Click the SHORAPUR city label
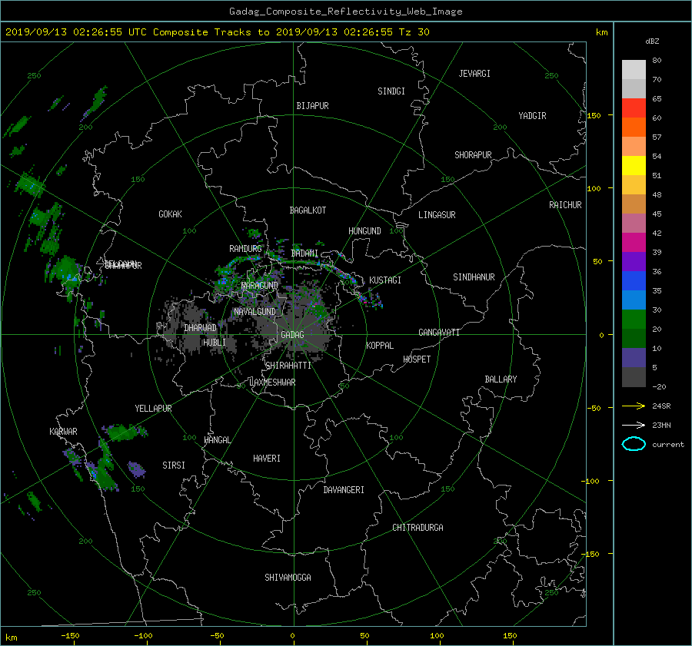Screen dimensions: 692x646 pos(473,155)
